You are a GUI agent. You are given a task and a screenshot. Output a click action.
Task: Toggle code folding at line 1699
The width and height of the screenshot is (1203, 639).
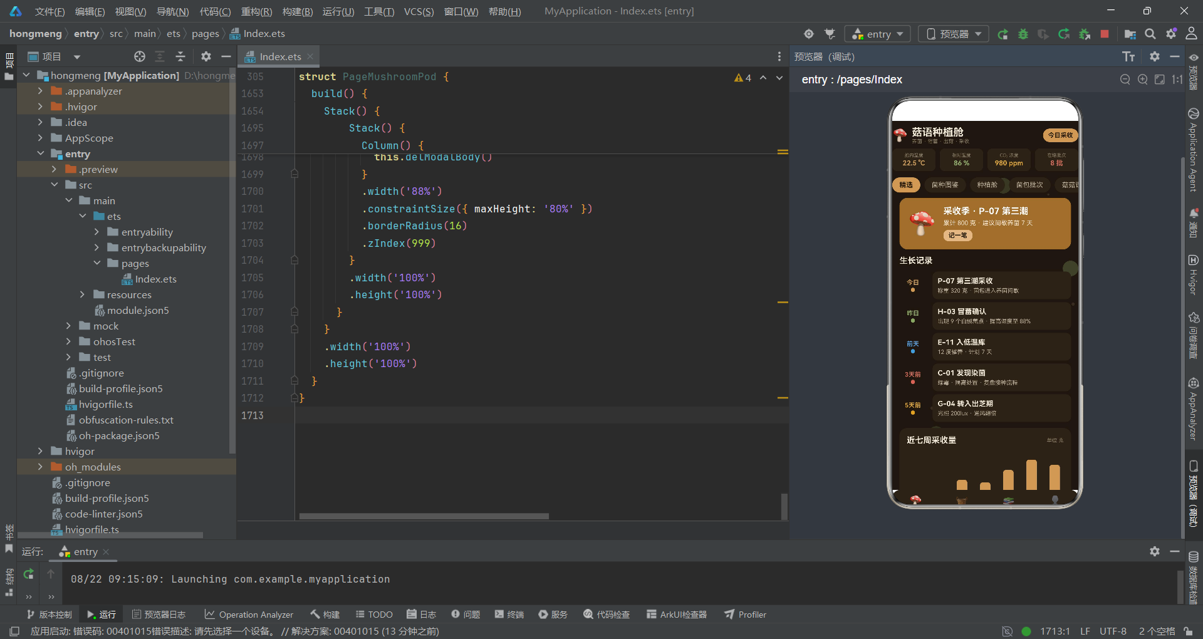click(294, 174)
